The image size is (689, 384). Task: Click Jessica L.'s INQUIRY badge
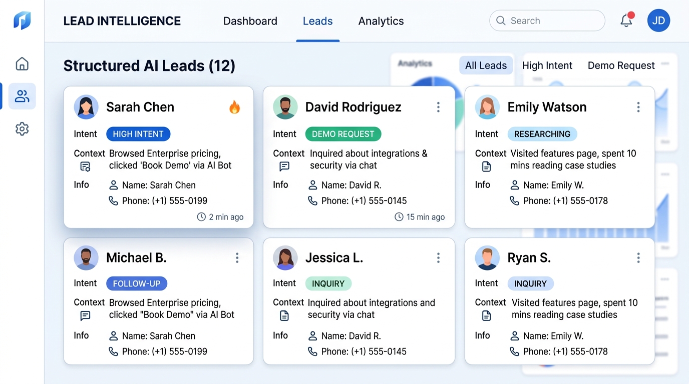pyautogui.click(x=328, y=283)
